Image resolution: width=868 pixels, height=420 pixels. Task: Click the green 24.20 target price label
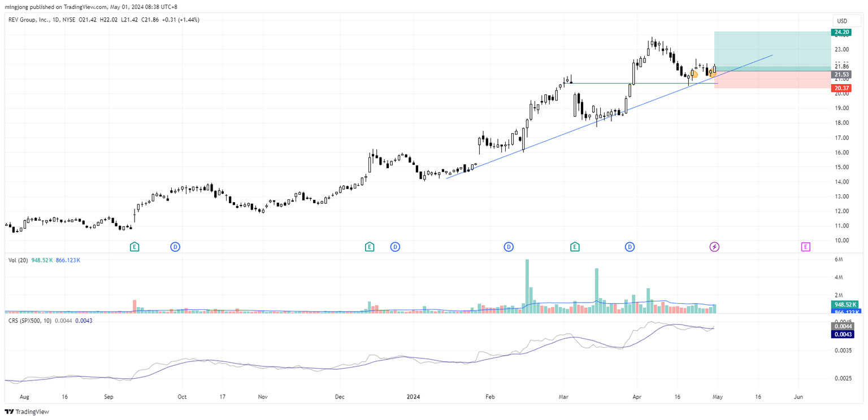tap(841, 32)
